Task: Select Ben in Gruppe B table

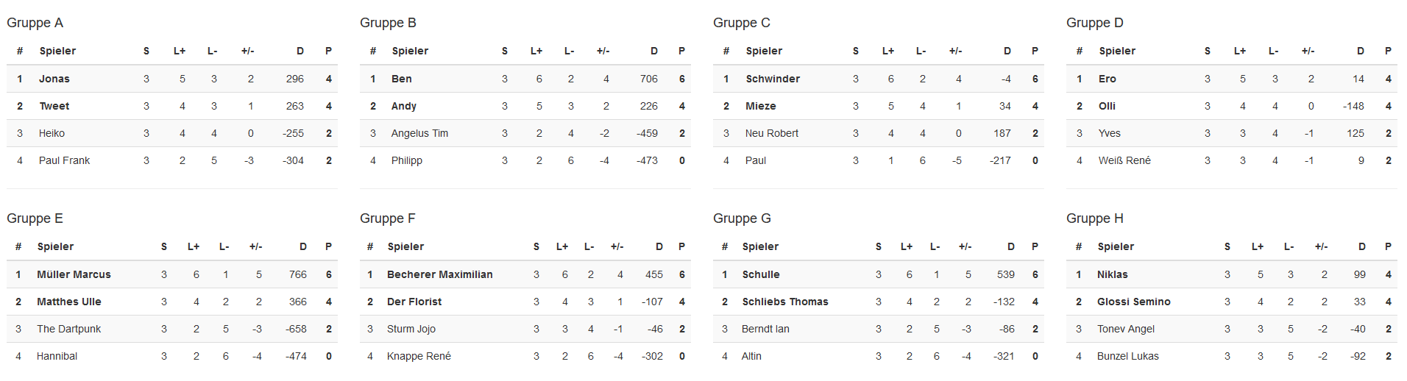Action: [402, 79]
